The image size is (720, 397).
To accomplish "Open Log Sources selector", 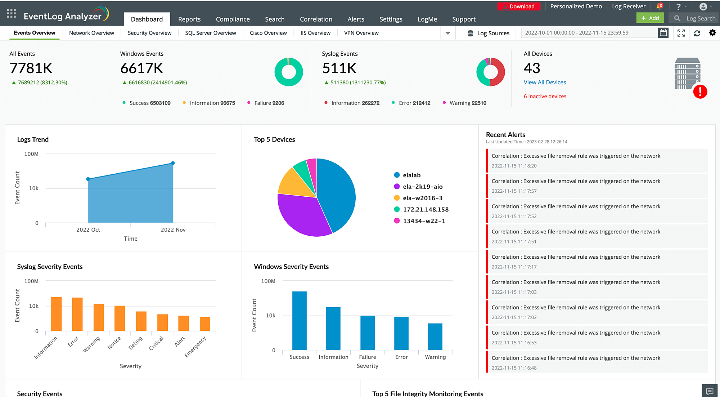I will tap(488, 33).
